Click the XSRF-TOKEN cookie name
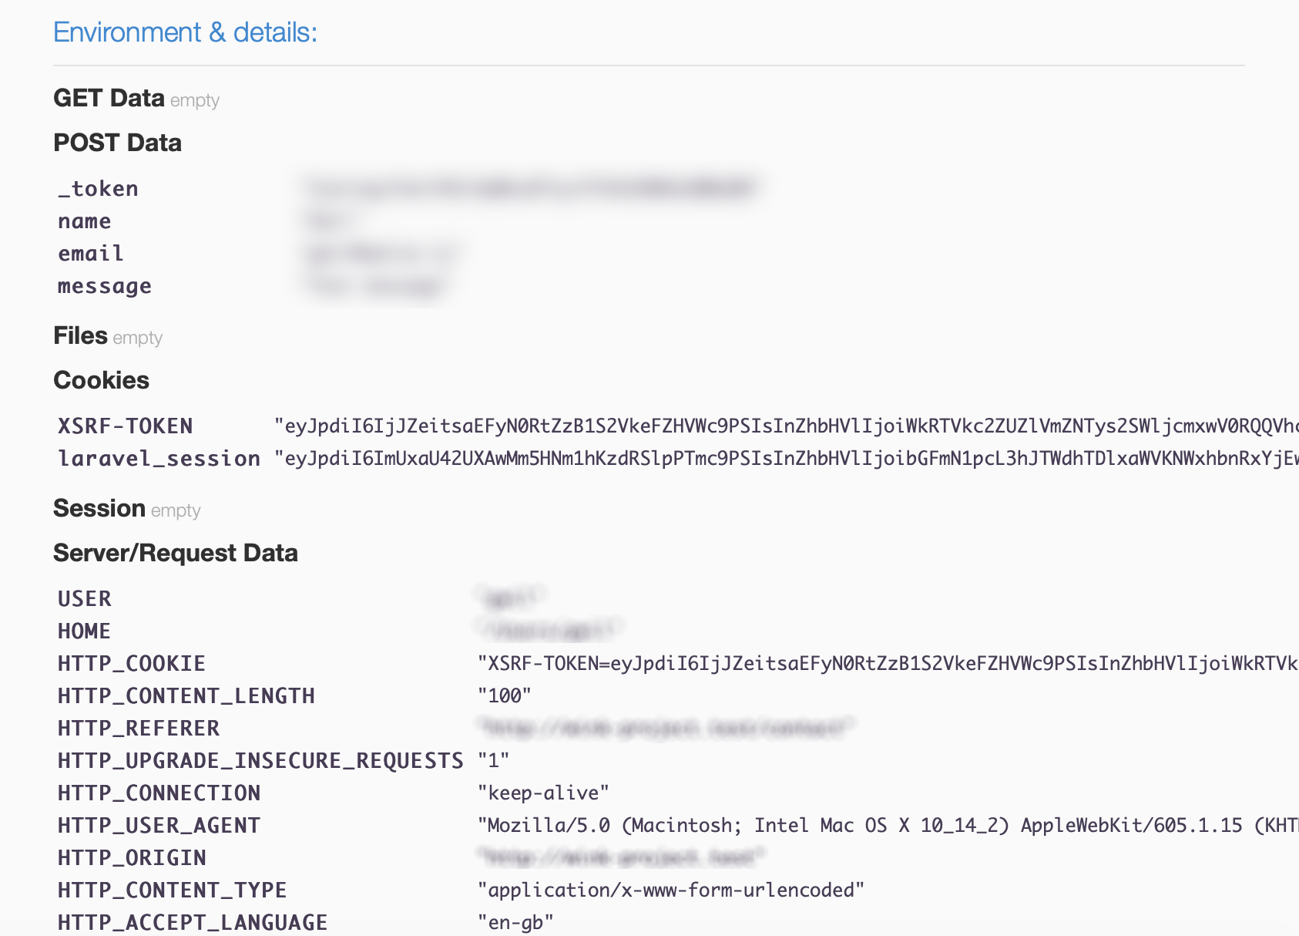Viewport: 1299px width, 936px height. coord(125,426)
